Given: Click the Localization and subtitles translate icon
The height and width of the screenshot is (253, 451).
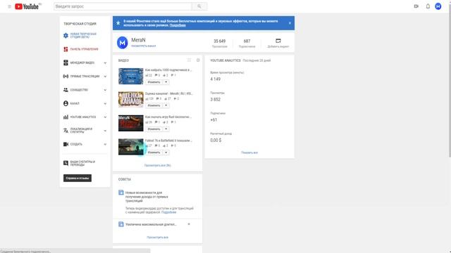Looking at the screenshot, I should 66,131.
